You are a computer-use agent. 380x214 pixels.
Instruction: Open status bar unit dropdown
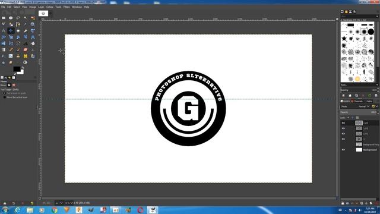pos(59,203)
